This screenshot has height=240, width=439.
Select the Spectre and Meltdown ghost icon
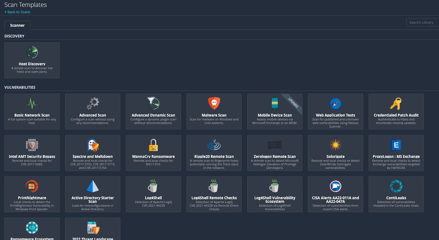point(93,145)
